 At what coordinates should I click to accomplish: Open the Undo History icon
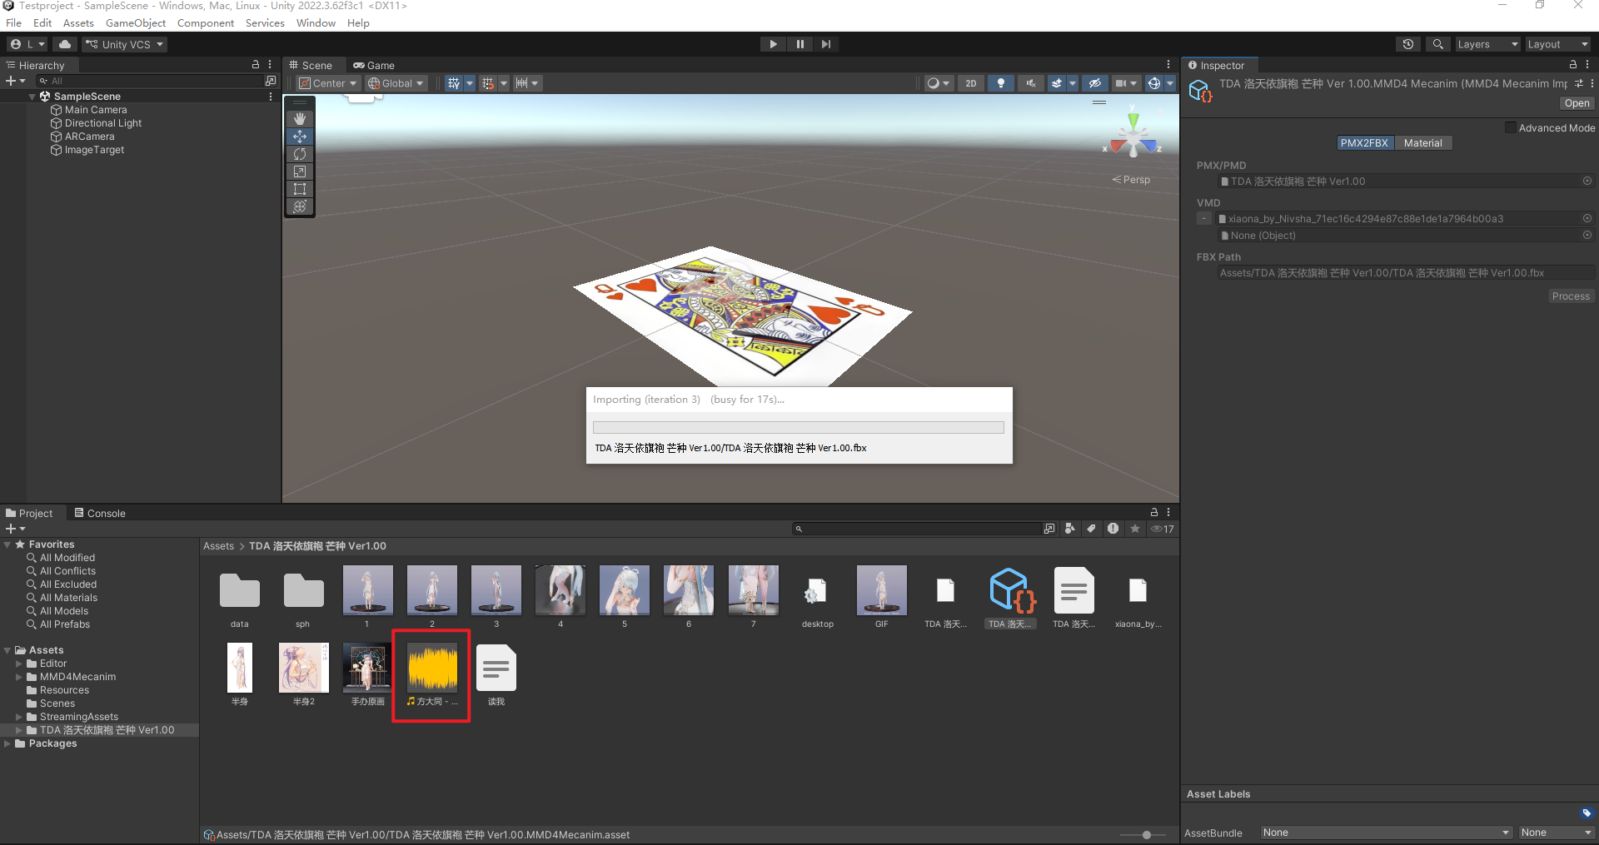pyautogui.click(x=1407, y=44)
